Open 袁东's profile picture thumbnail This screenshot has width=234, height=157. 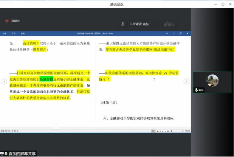click(212, 80)
